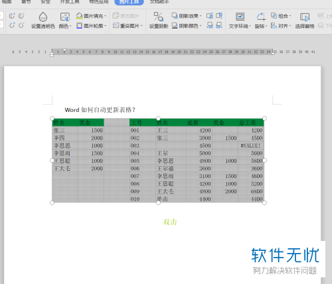The width and height of the screenshot is (332, 284).
Task: Nudge shadow up icon beside 阴影效果
Action: pos(210,15)
